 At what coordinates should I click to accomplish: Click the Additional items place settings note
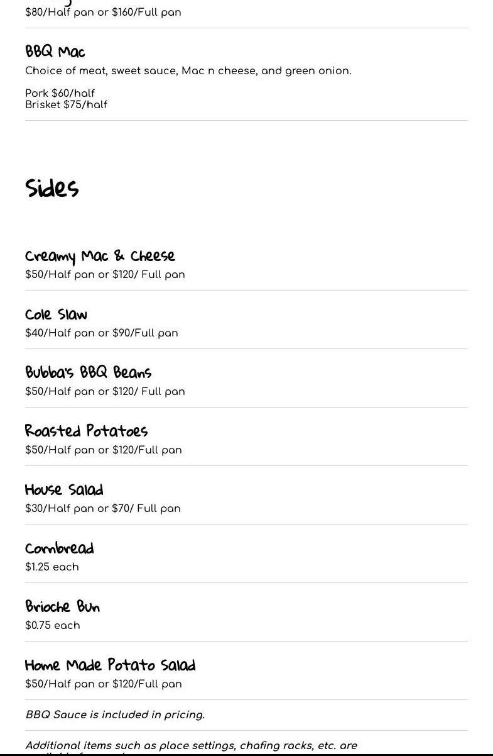click(x=191, y=745)
